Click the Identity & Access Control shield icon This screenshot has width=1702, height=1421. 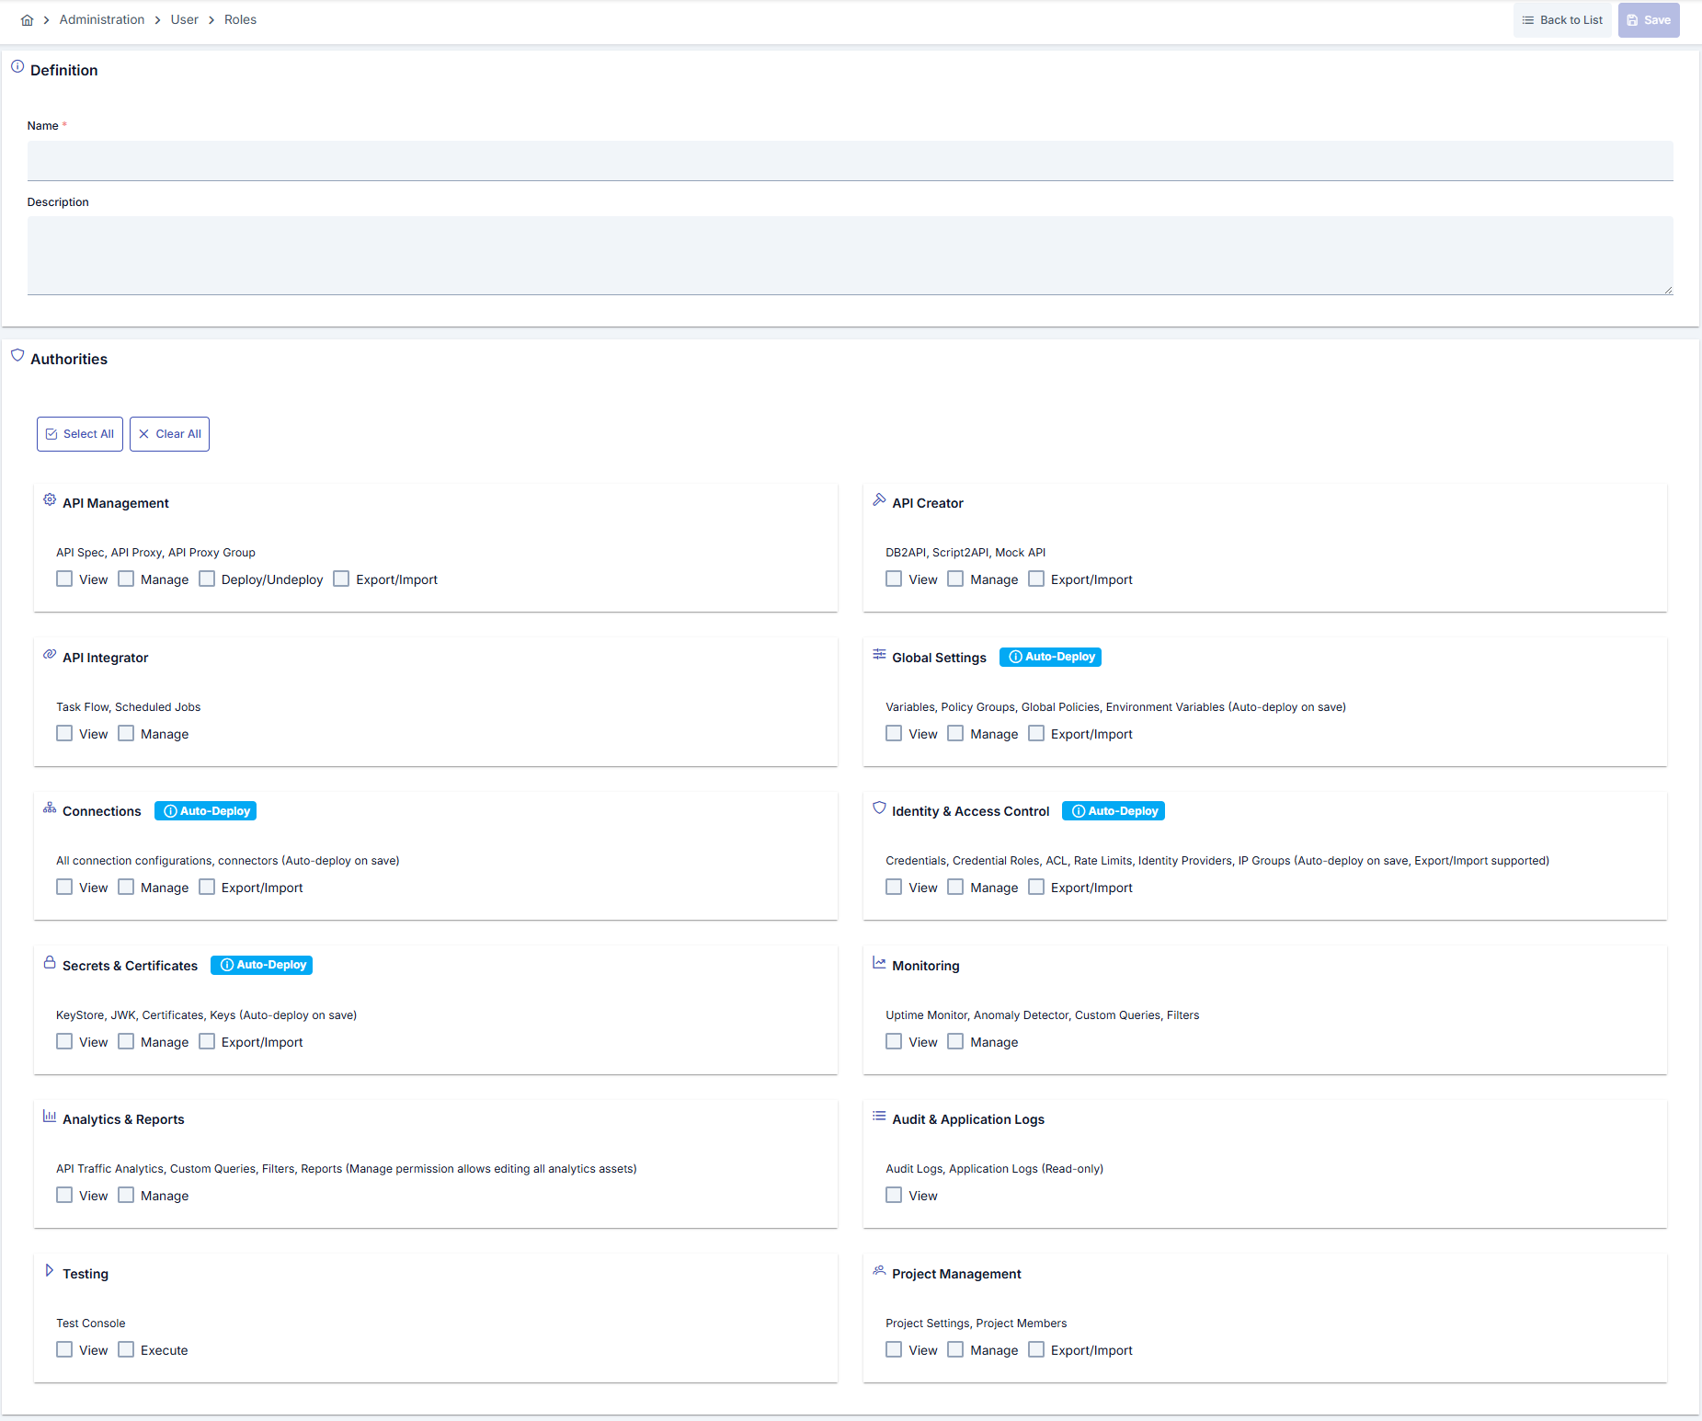(879, 808)
